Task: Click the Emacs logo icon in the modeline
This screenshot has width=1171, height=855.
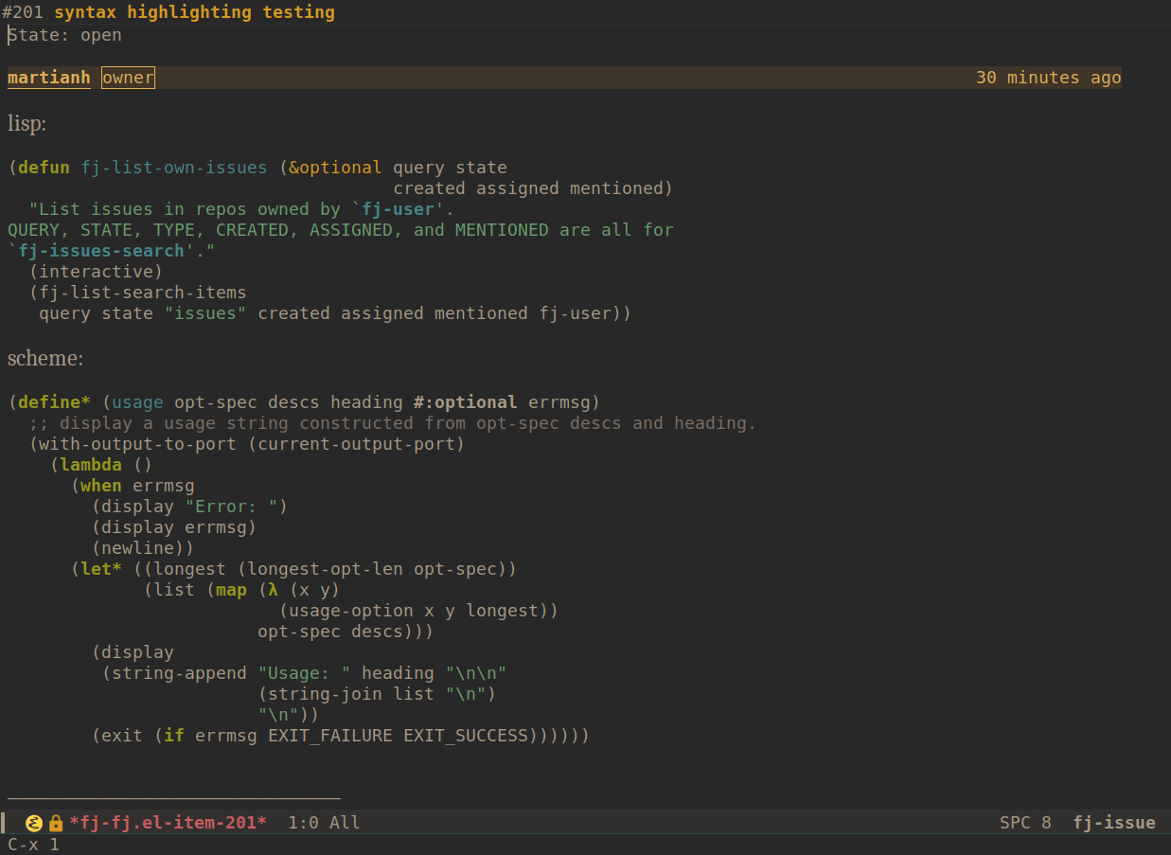Action: pos(34,822)
